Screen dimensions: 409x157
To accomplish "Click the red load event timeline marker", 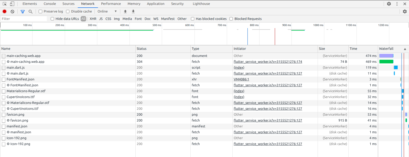I will [275, 37].
